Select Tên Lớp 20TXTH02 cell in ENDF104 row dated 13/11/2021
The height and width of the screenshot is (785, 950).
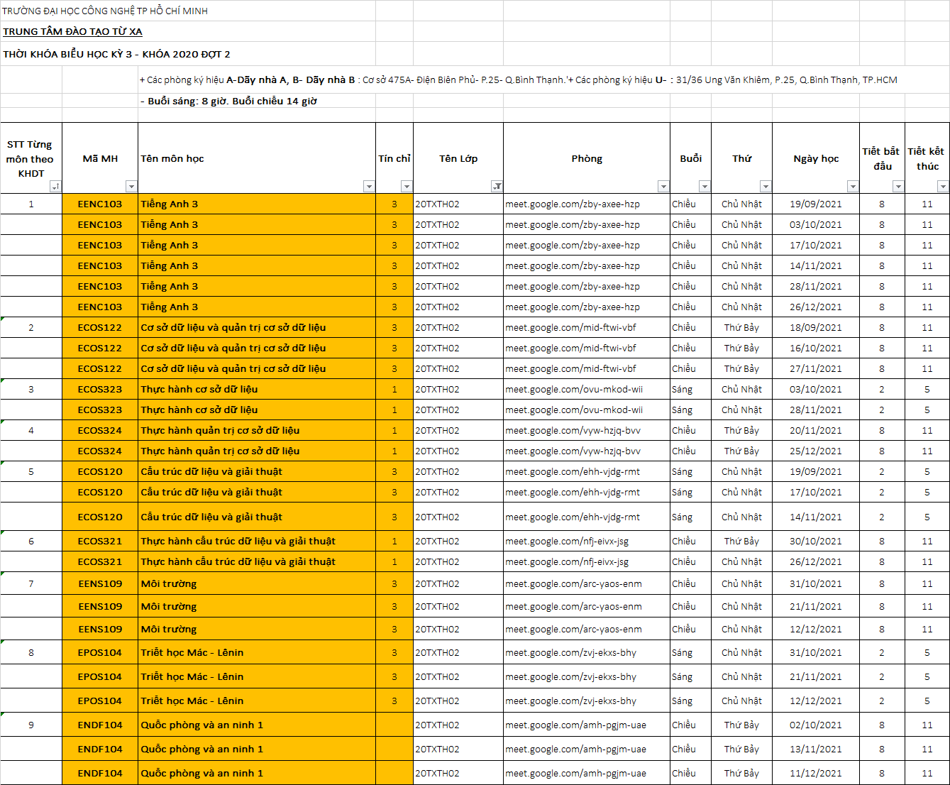[458, 750]
